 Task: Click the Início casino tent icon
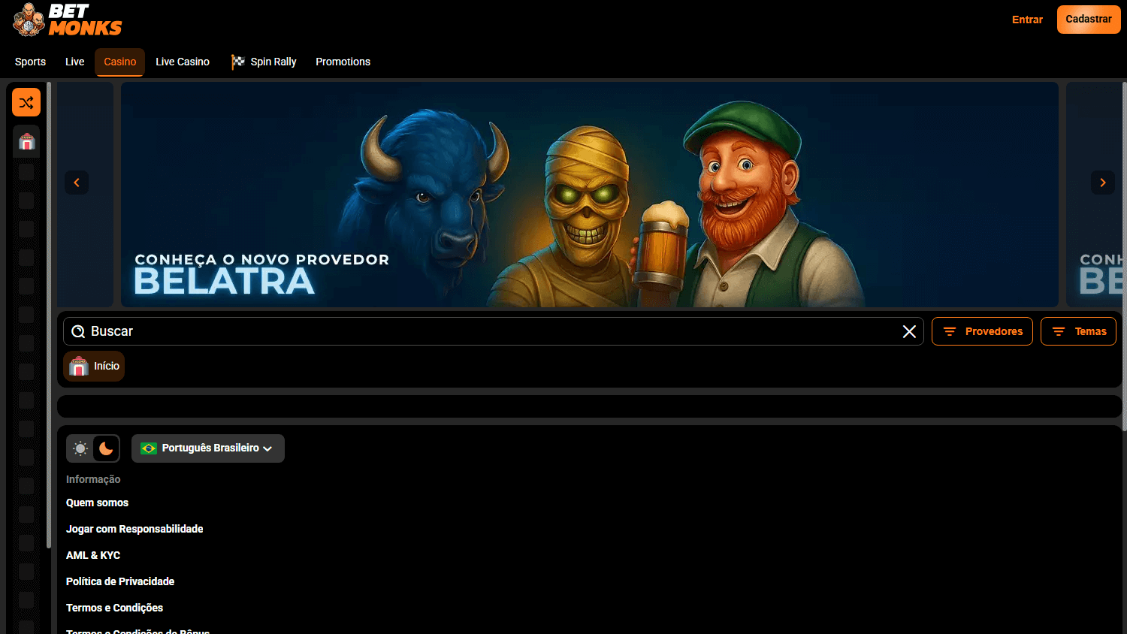[x=78, y=366]
